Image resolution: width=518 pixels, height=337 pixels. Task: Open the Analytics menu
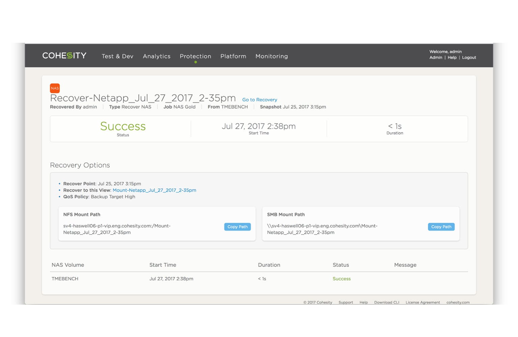157,56
